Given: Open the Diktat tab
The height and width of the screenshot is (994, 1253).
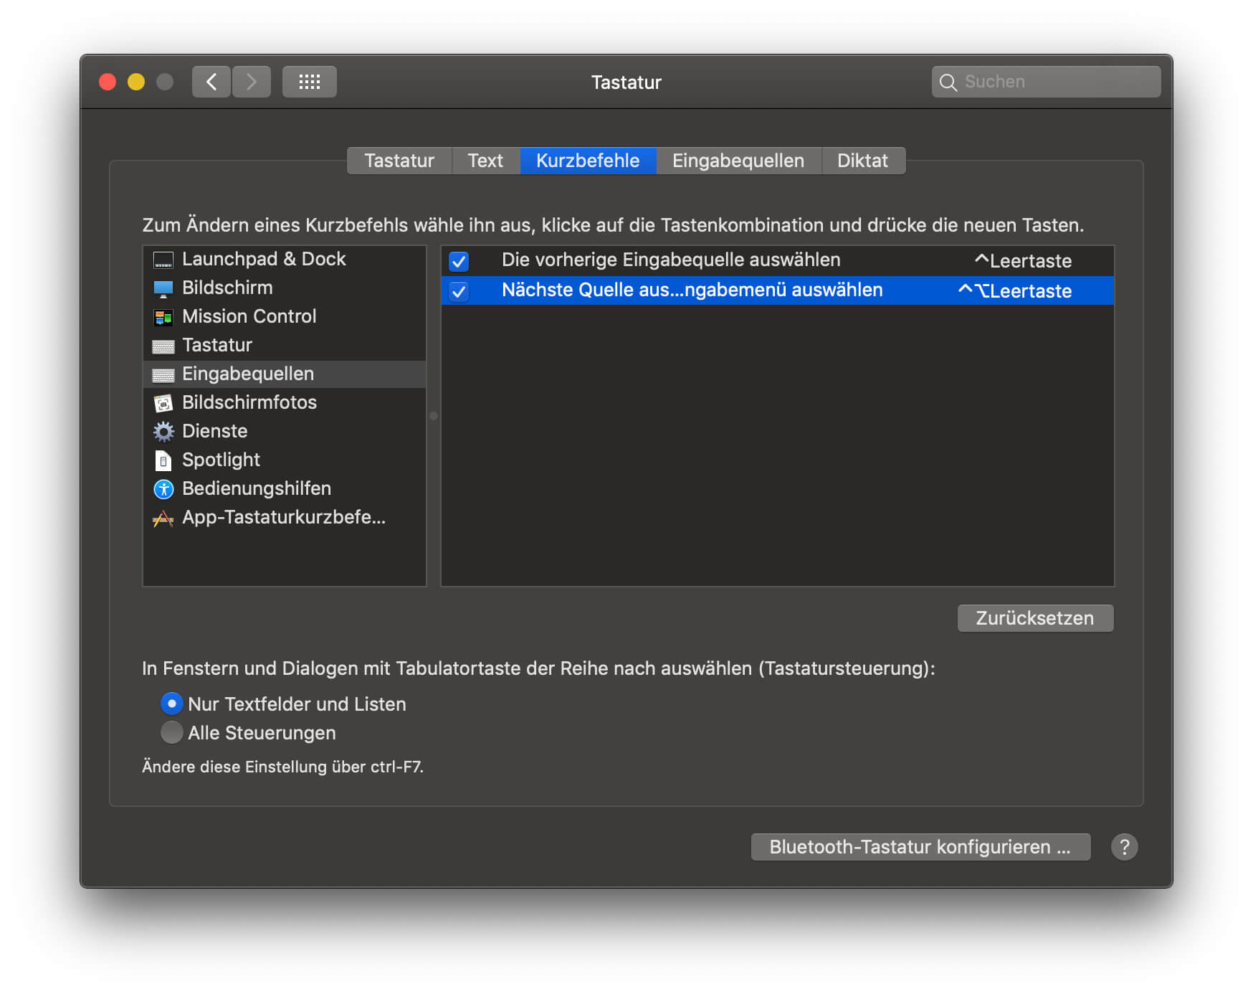Looking at the screenshot, I should pyautogui.click(x=862, y=161).
